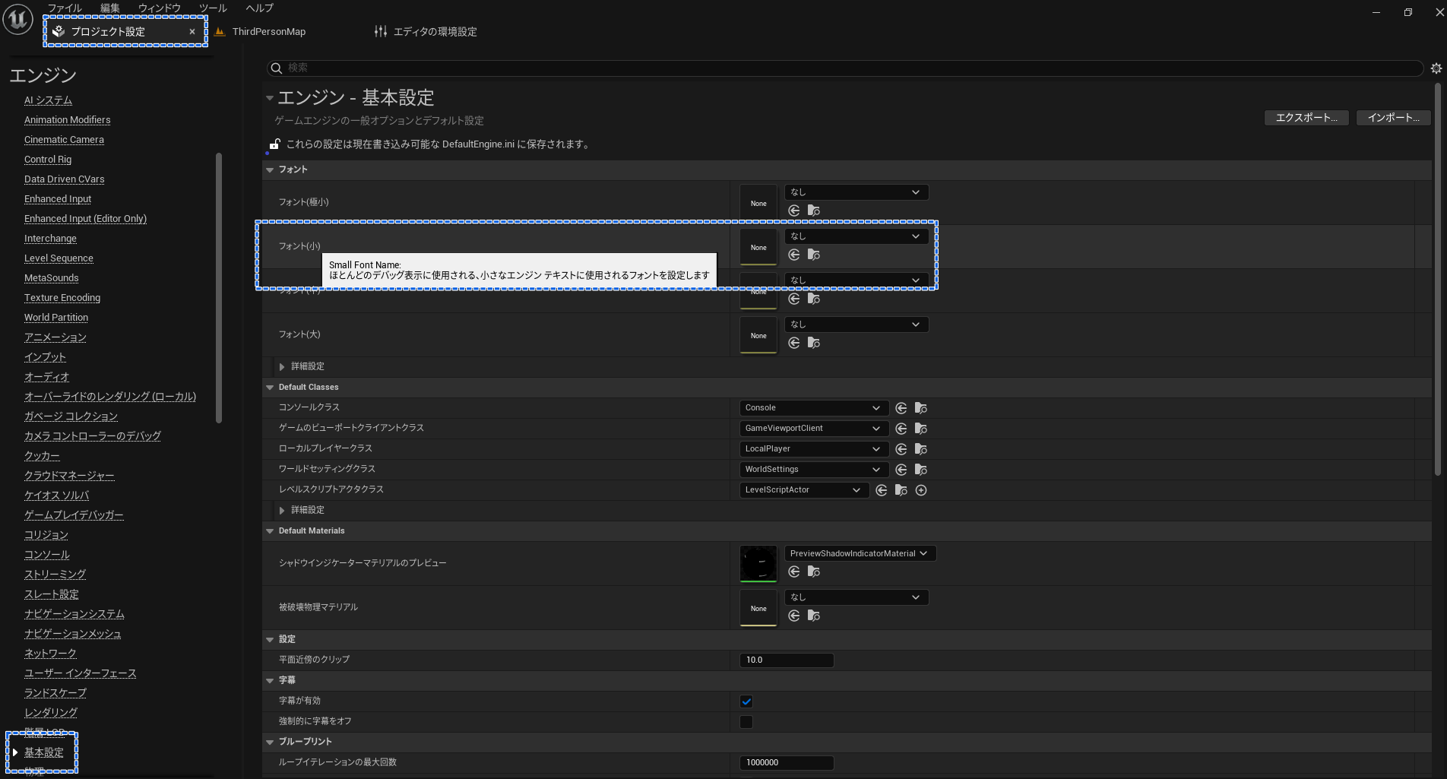1447x779 pixels.
Task: Open the GameViewportClient class dropdown
Action: (812, 429)
